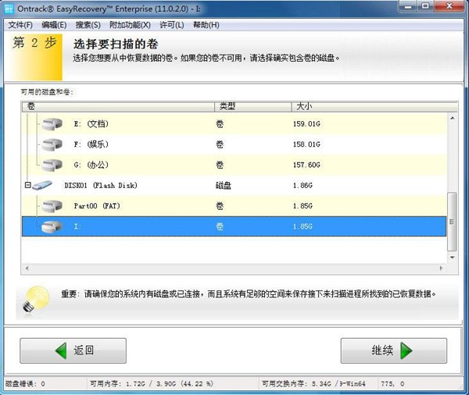Click the vertical scrollbar of volume list

tap(452, 222)
